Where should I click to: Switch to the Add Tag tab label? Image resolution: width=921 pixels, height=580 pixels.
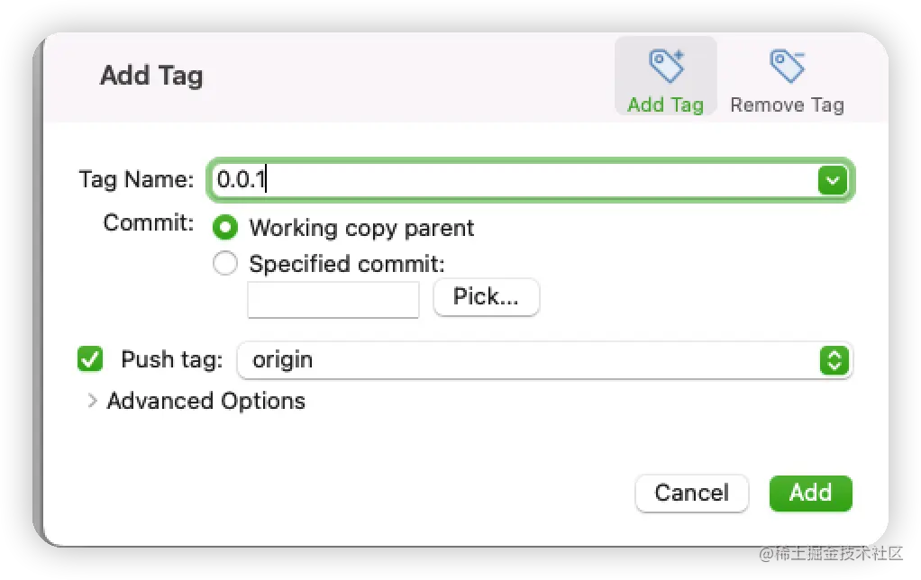pyautogui.click(x=665, y=104)
